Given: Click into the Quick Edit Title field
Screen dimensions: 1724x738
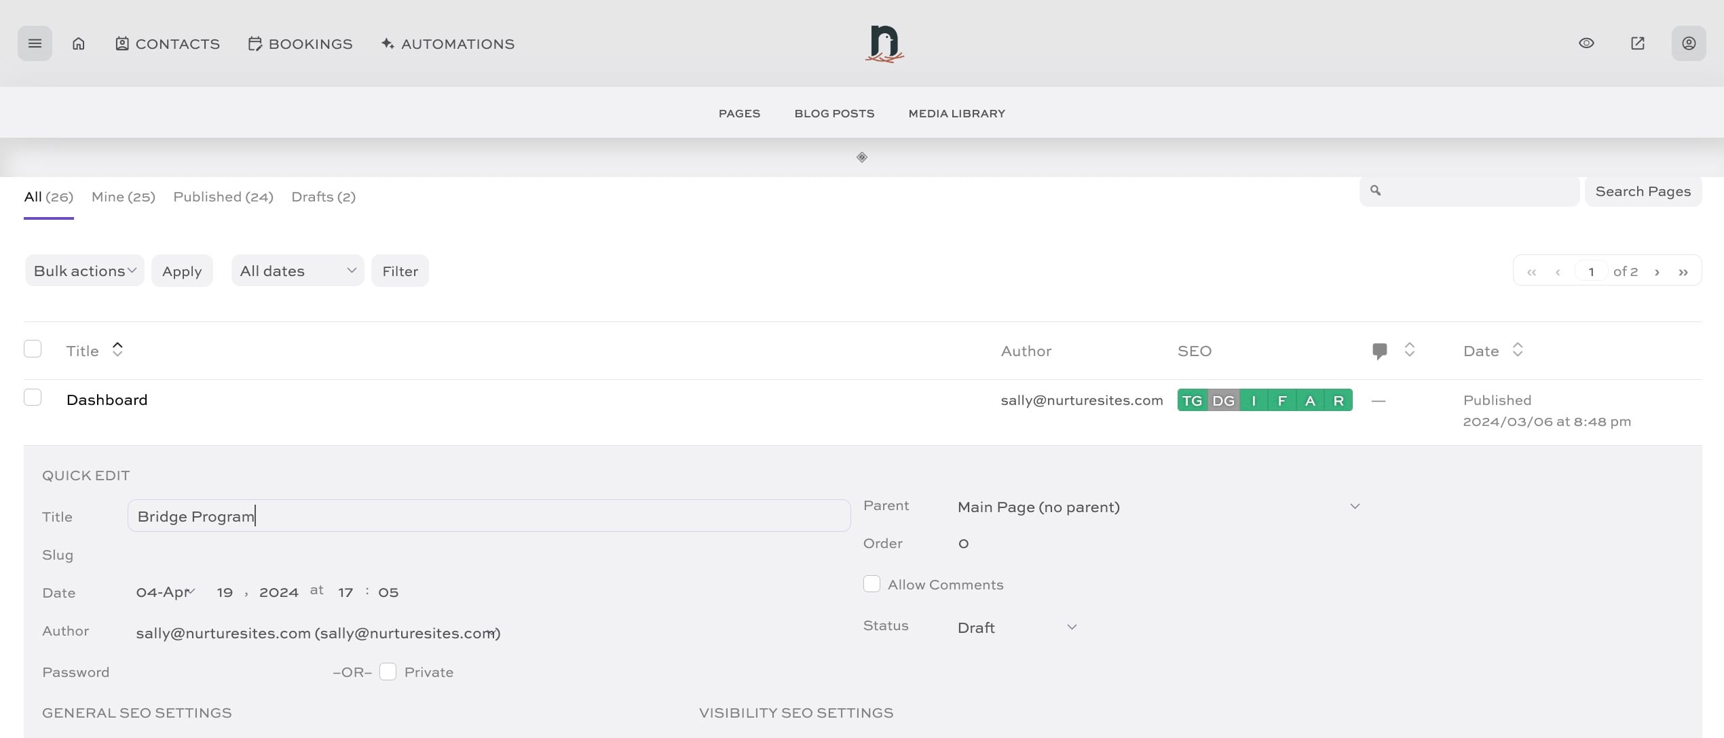Looking at the screenshot, I should coord(489,516).
